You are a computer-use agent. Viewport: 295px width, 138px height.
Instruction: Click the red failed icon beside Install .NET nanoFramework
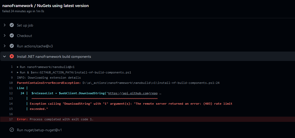12,57
